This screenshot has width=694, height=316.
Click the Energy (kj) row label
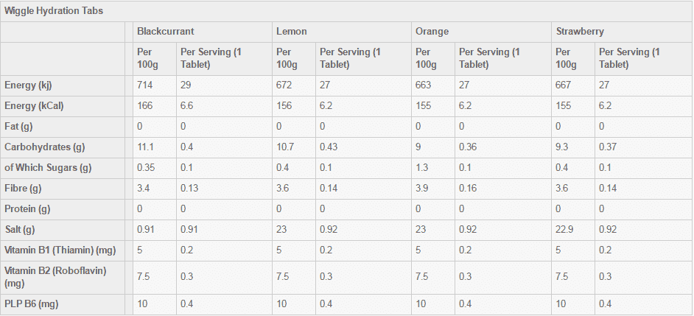(x=28, y=85)
